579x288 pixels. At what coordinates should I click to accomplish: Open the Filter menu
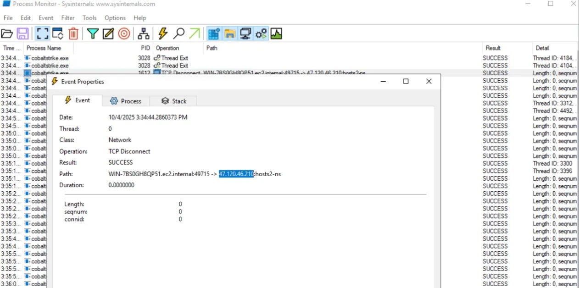[x=68, y=18]
